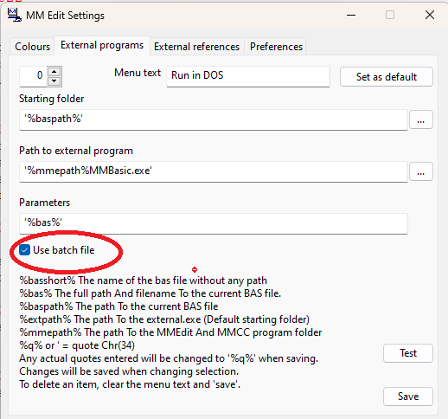The height and width of the screenshot is (419, 448).
Task: Click the Set as default button
Action: click(x=387, y=77)
